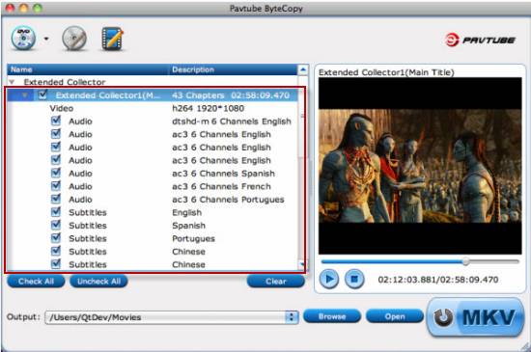Image resolution: width=531 pixels, height=352 pixels.
Task: Click the Pavtube logo
Action: pyautogui.click(x=480, y=40)
